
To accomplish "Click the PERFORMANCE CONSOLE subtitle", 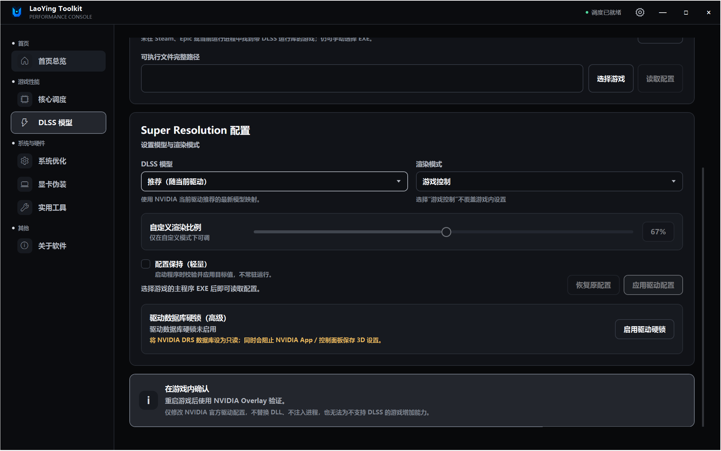I will [x=61, y=17].
